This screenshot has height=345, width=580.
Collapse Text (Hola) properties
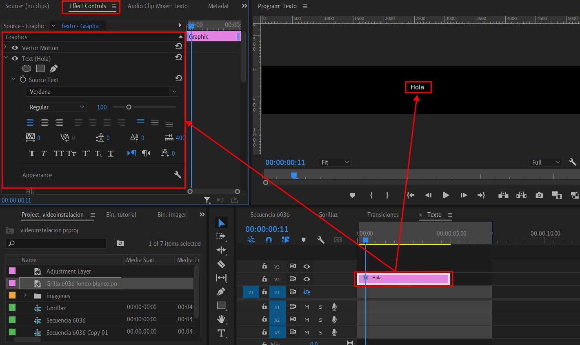click(x=6, y=58)
